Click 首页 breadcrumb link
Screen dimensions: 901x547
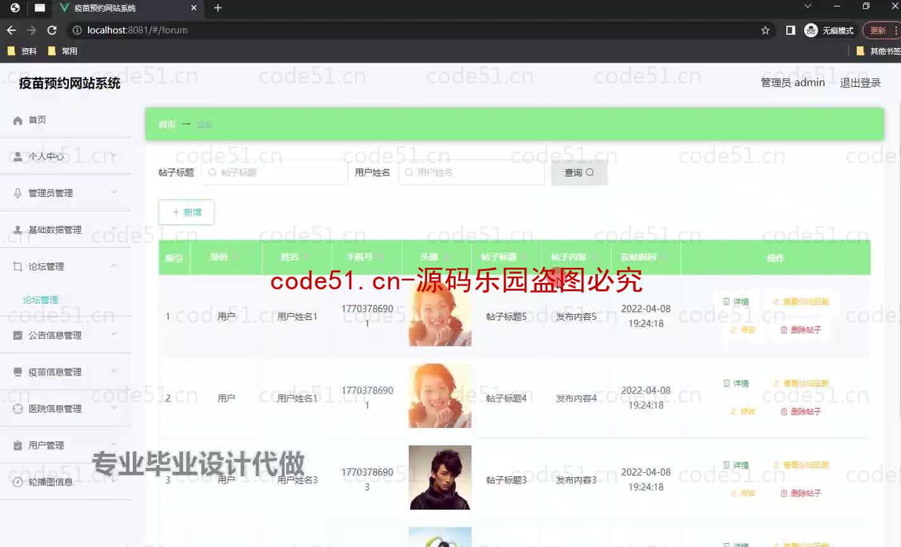[167, 124]
